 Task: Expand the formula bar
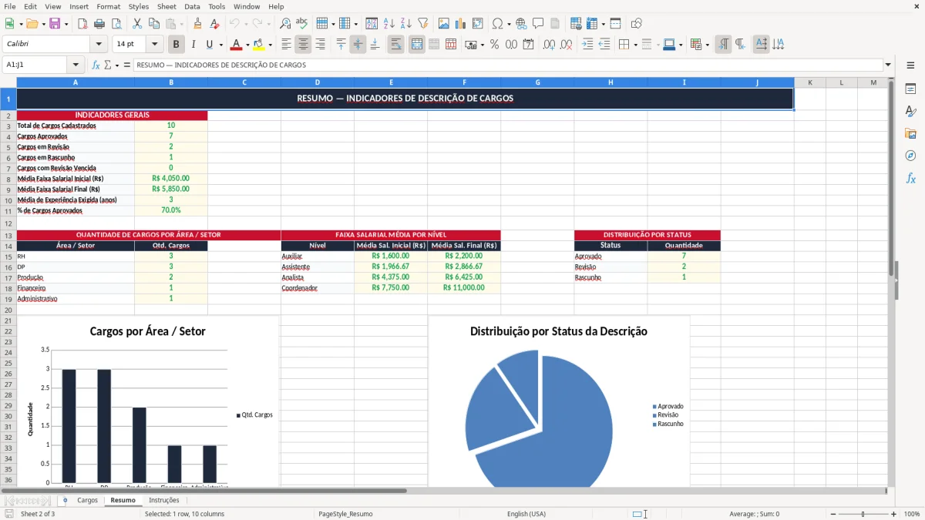coord(888,65)
